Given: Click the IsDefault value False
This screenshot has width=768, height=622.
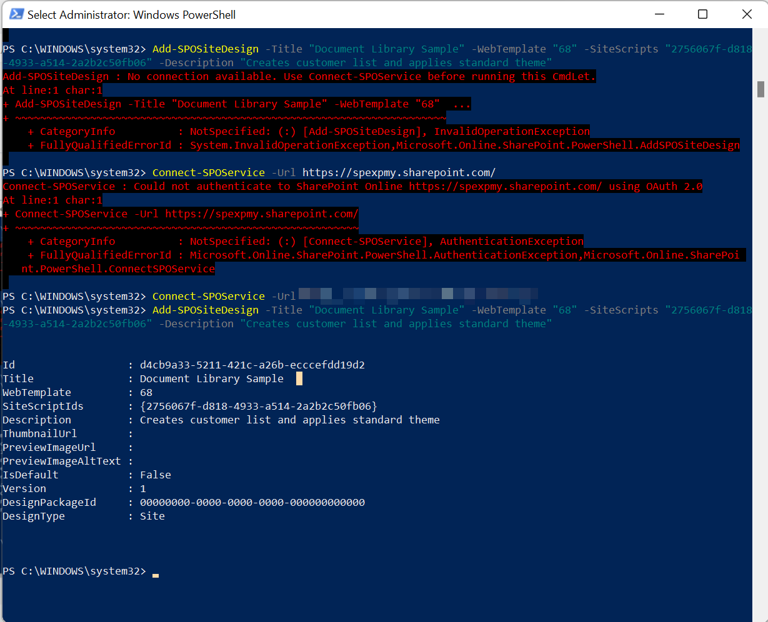Looking at the screenshot, I should tap(156, 475).
